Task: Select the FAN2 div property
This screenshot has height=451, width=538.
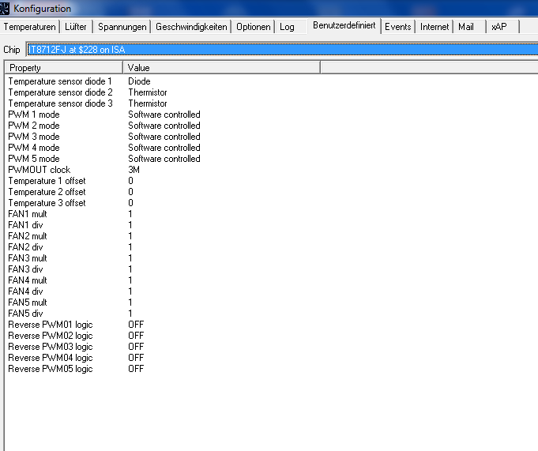Action: [x=25, y=247]
